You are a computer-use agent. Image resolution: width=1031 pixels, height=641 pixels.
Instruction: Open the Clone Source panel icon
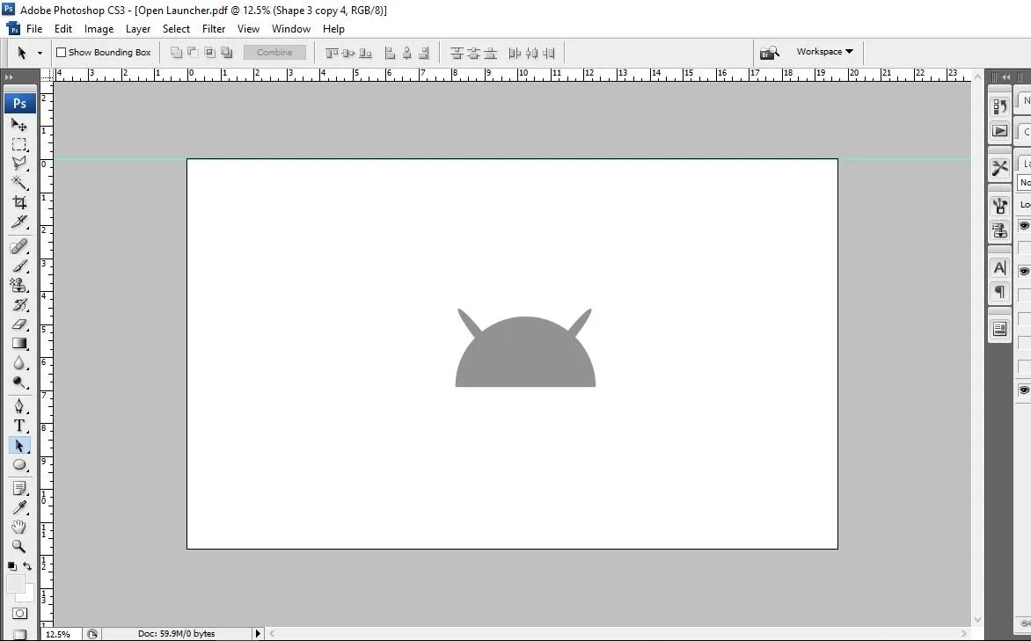(999, 230)
